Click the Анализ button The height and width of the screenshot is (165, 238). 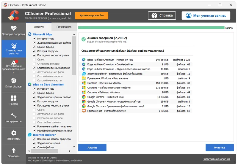pyautogui.click(x=92, y=147)
